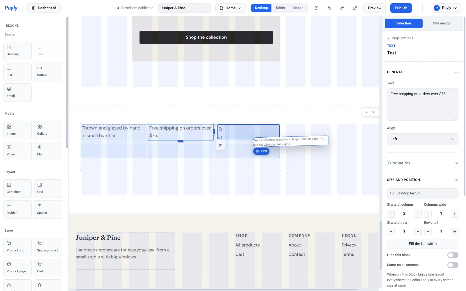Add a List block
This screenshot has height=291, width=466.
[x=17, y=72]
